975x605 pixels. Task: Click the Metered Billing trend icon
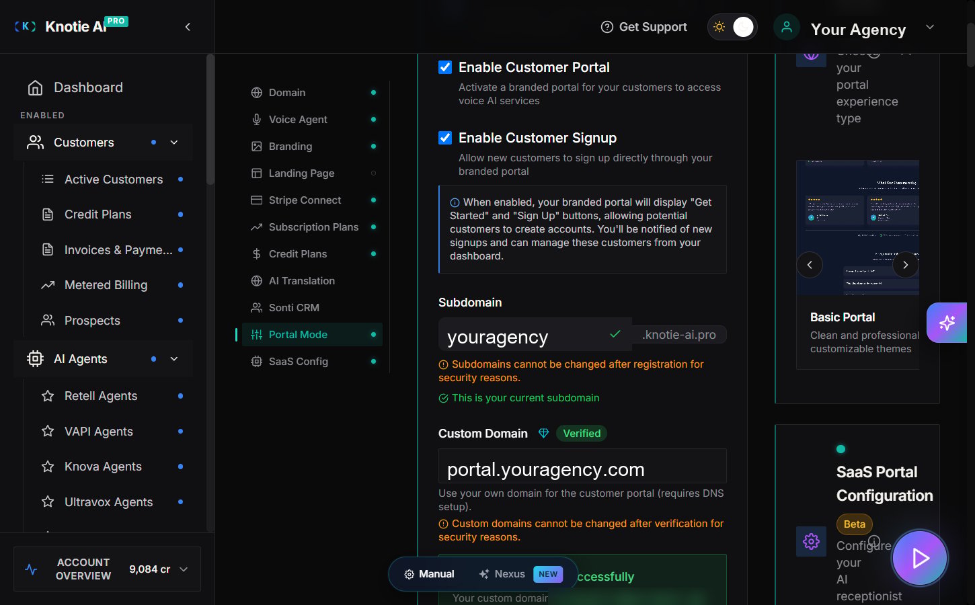pyautogui.click(x=48, y=285)
